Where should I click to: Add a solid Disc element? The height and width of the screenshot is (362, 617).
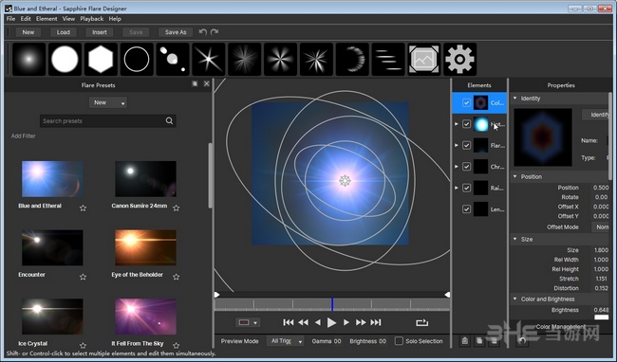tap(65, 60)
